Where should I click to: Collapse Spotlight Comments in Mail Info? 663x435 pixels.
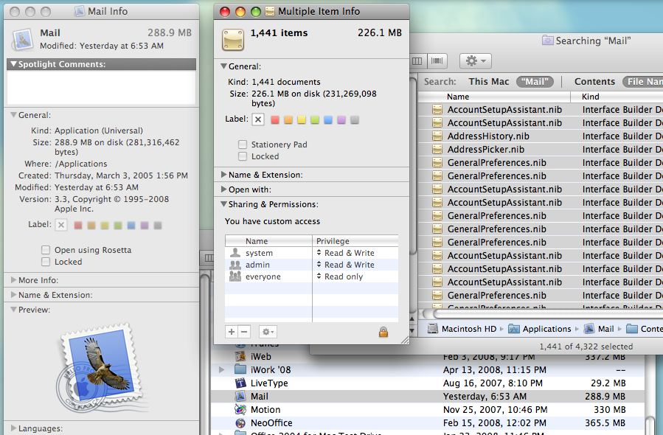(x=13, y=64)
